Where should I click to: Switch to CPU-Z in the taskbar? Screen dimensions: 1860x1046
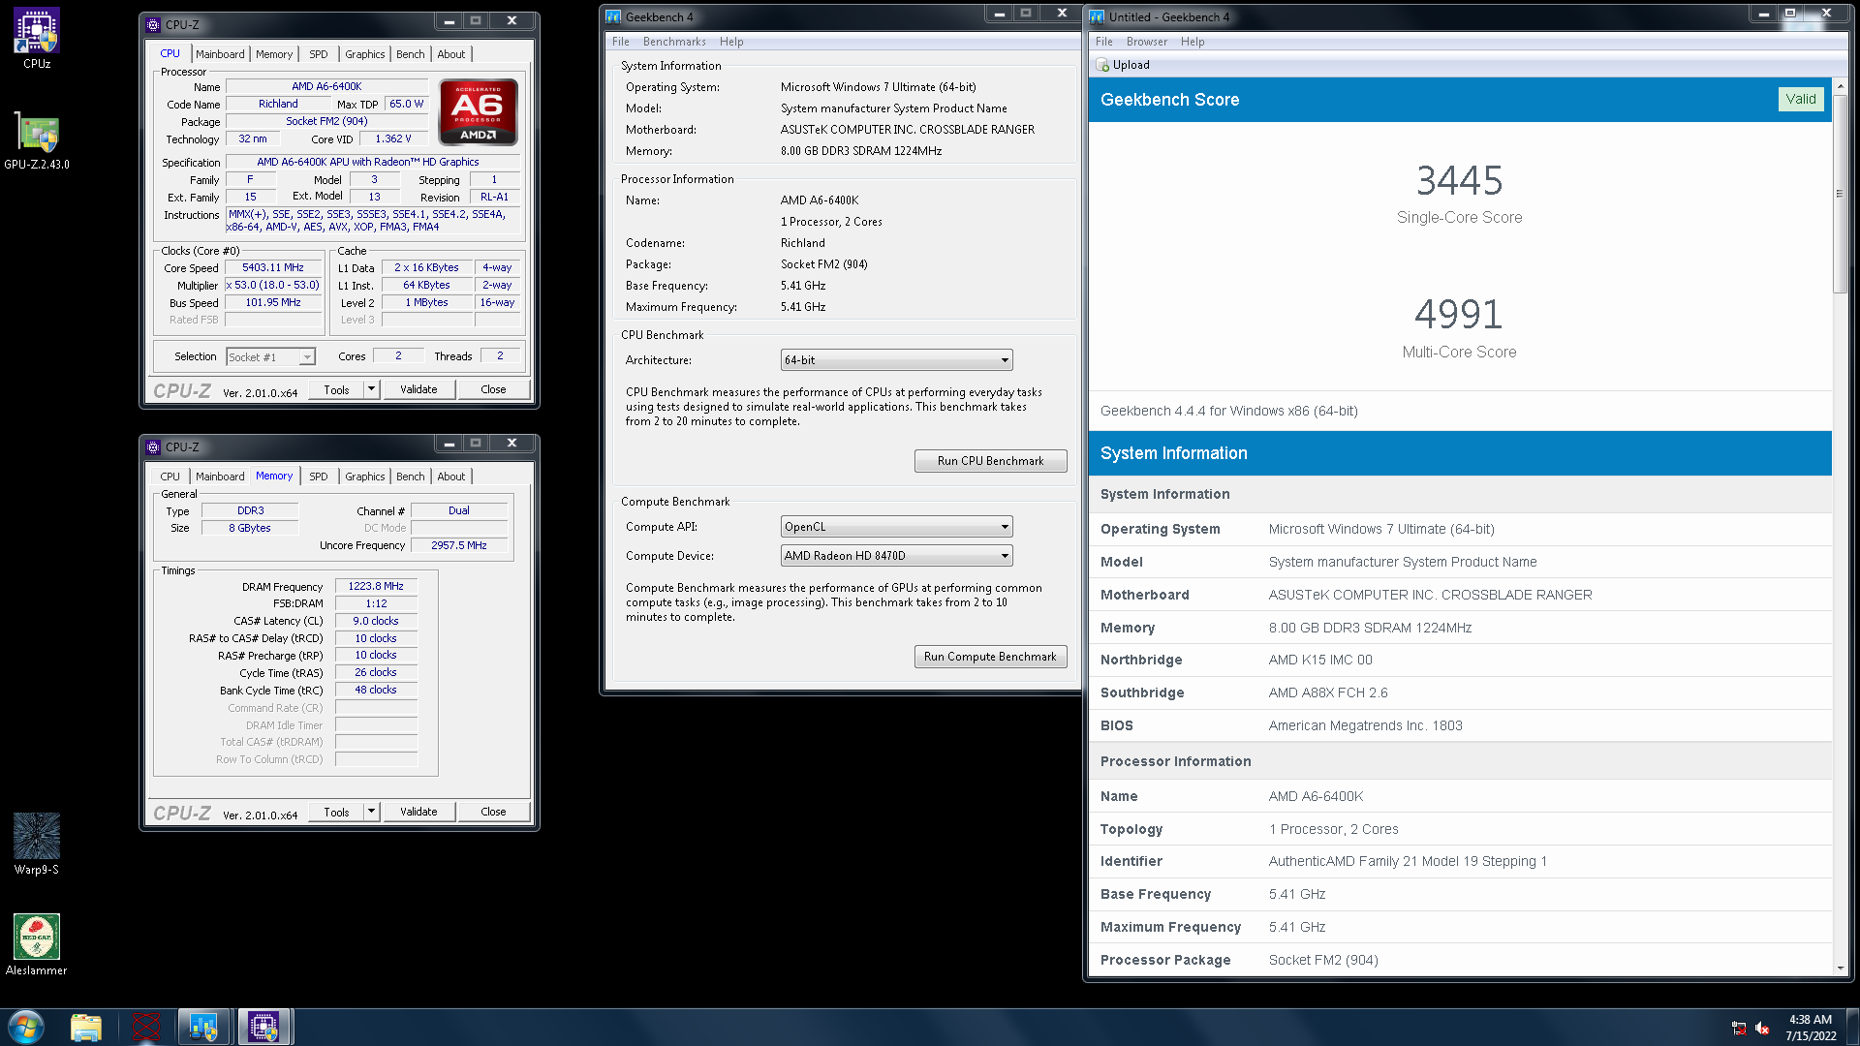(x=263, y=1027)
